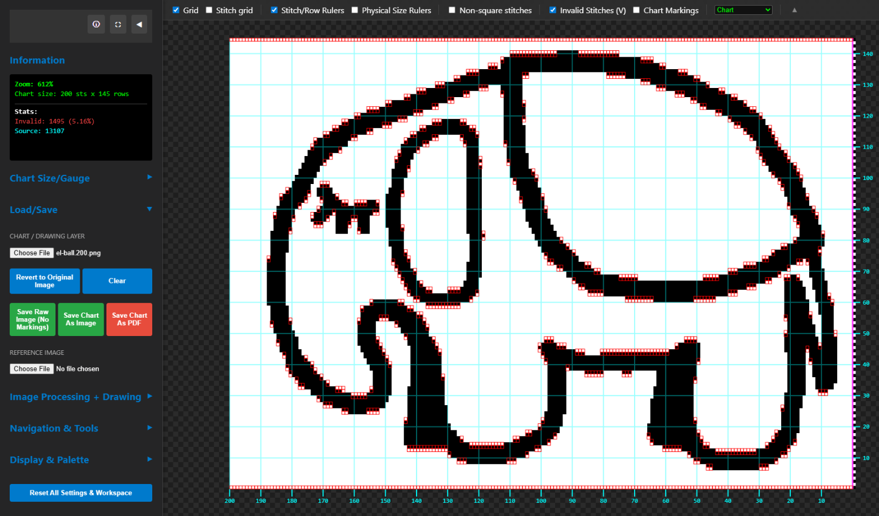Choose a file for the chart drawing layer
Image resolution: width=879 pixels, height=516 pixels.
click(32, 253)
